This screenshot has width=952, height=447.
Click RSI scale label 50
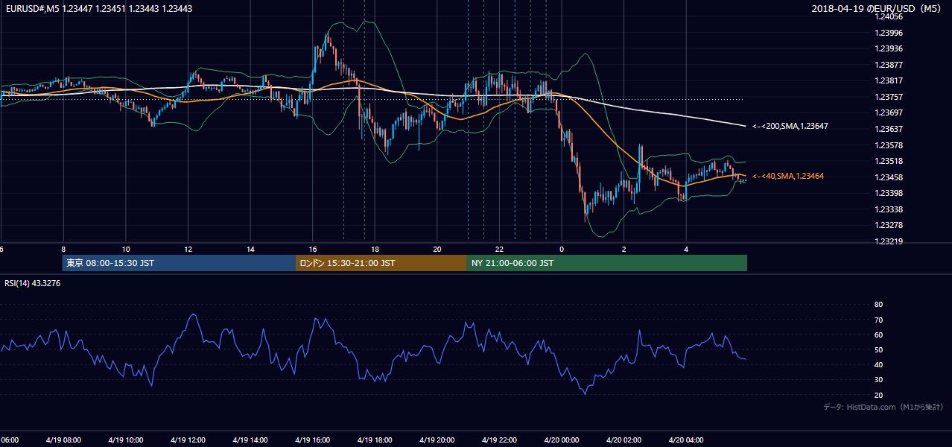tap(878, 349)
